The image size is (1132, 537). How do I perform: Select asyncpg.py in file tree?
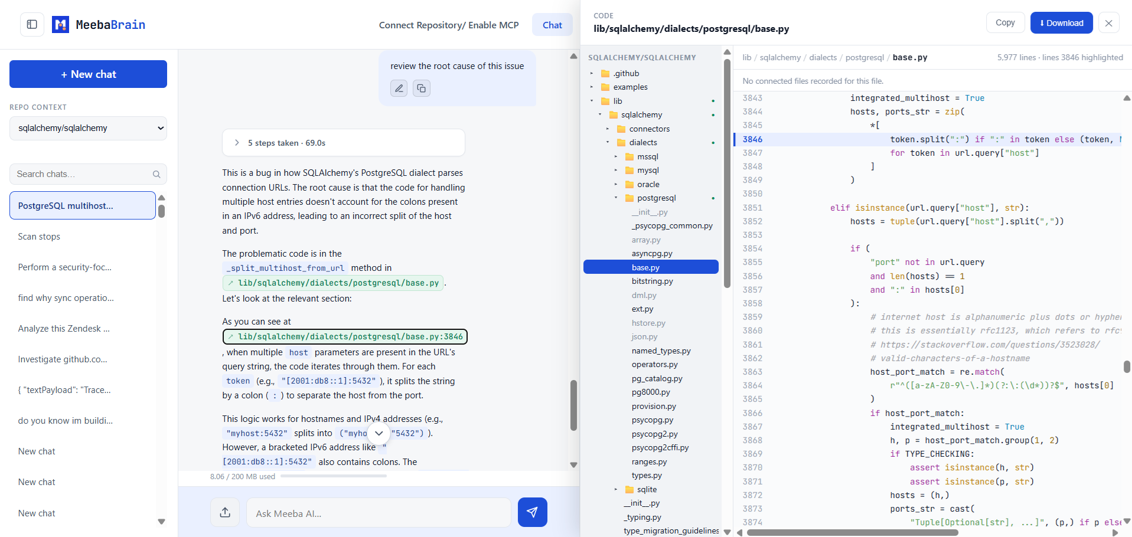651,254
